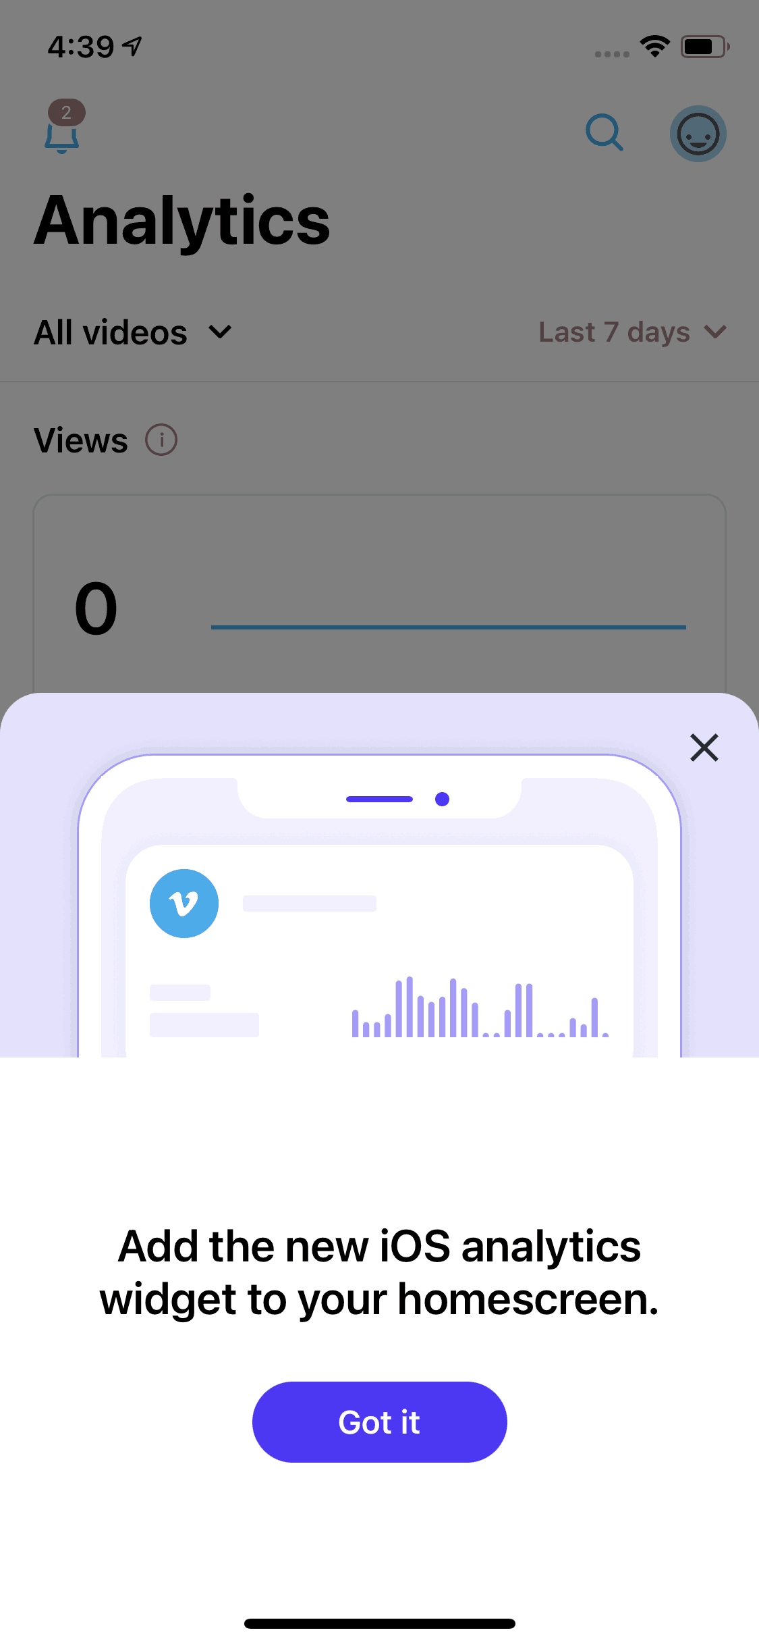Screen dimensions: 759x1645
Task: Tap the Views section label
Action: click(81, 440)
